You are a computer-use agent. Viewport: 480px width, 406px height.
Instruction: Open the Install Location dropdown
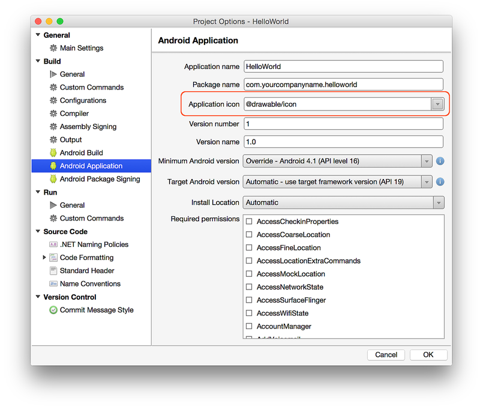click(x=437, y=202)
